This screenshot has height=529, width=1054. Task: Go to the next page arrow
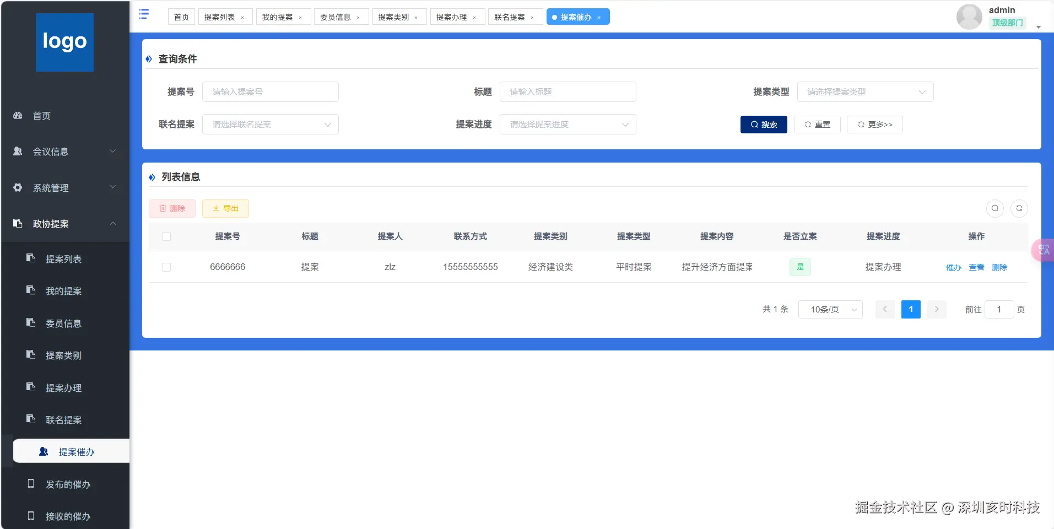[937, 309]
